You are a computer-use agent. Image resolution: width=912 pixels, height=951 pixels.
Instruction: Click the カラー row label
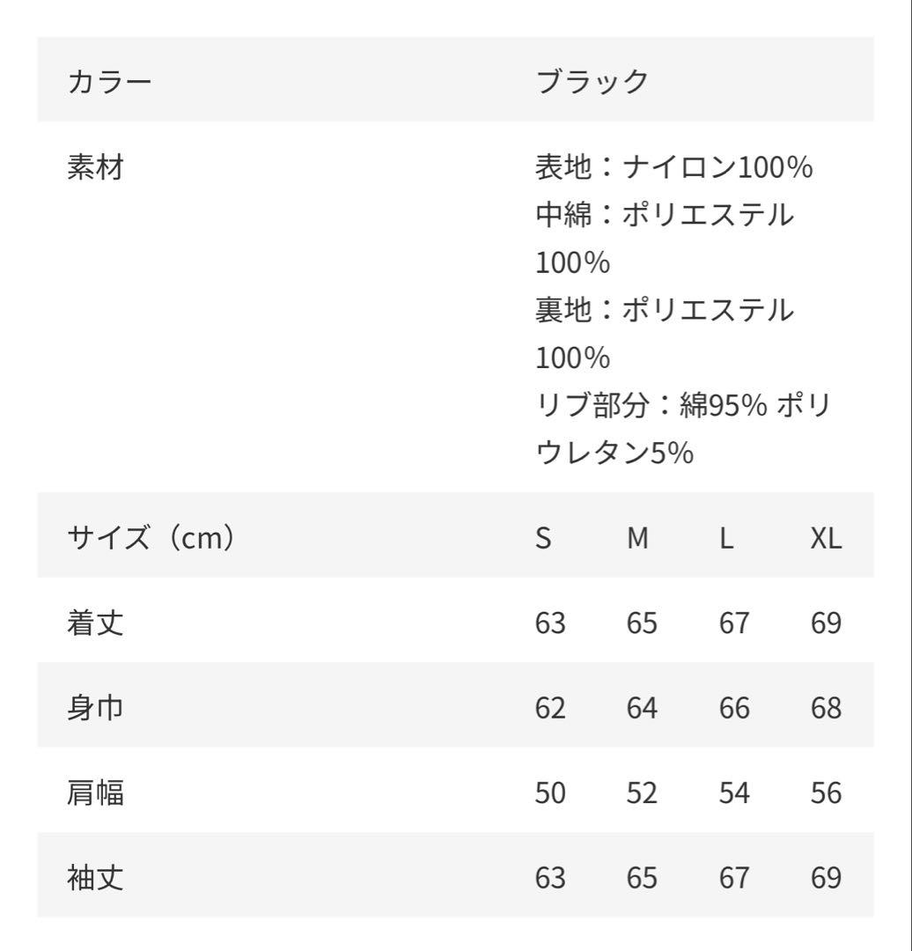[109, 81]
